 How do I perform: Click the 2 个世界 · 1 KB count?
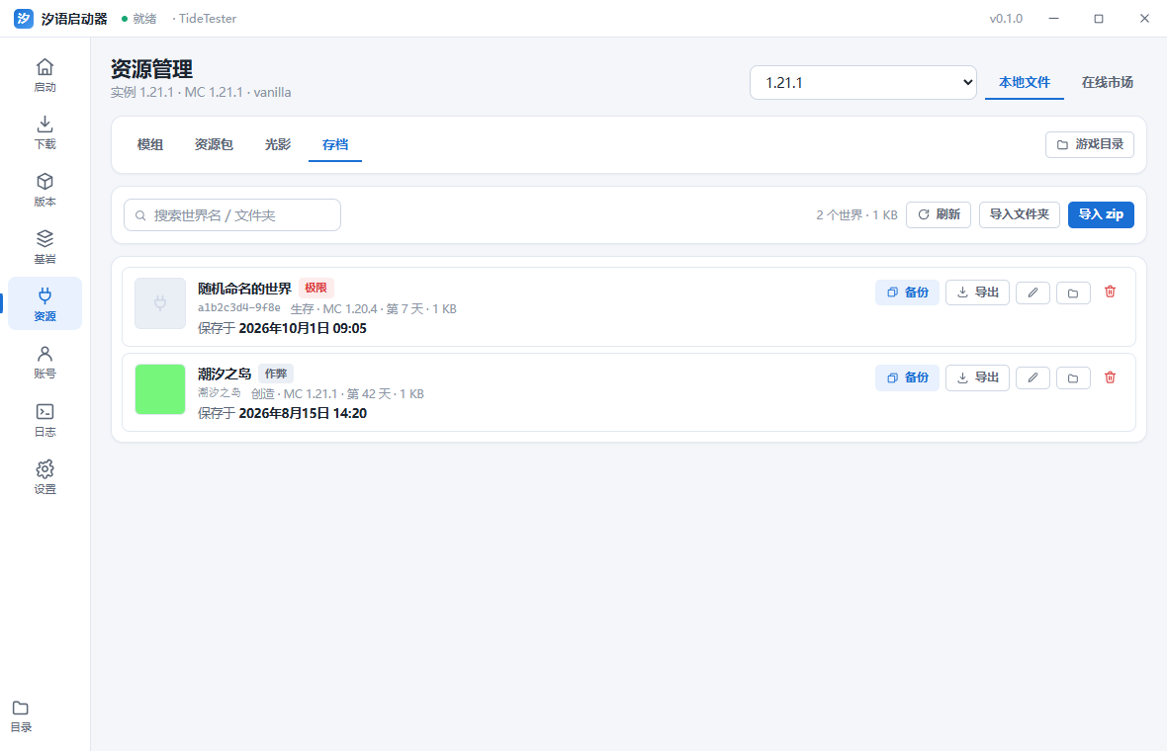point(856,214)
